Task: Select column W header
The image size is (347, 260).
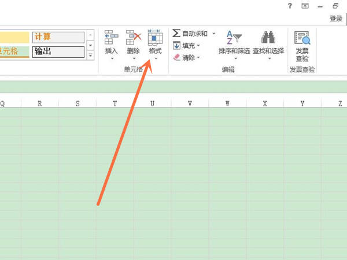Action: click(227, 103)
